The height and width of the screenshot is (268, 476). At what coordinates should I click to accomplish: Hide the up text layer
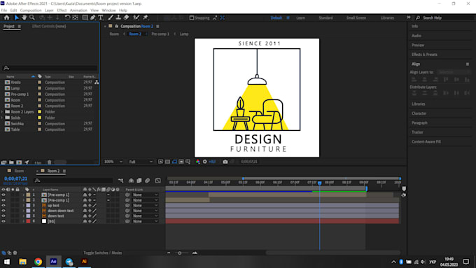[3, 206]
